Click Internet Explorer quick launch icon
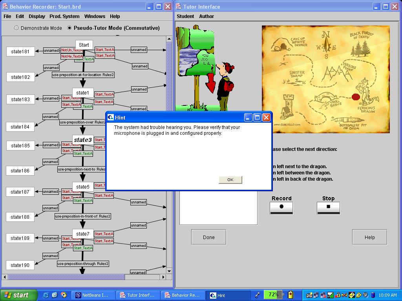The image size is (402, 301). pyautogui.click(x=46, y=295)
